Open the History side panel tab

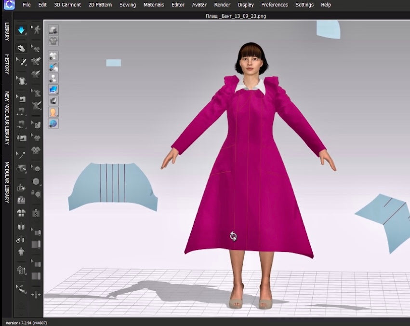[7, 64]
